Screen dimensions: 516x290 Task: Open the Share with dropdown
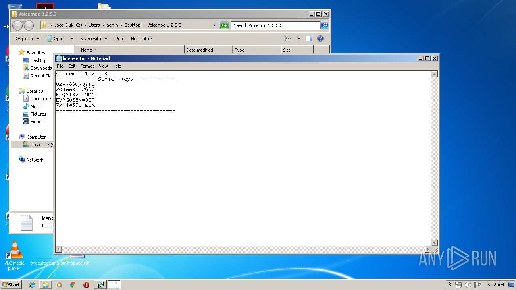pos(94,39)
